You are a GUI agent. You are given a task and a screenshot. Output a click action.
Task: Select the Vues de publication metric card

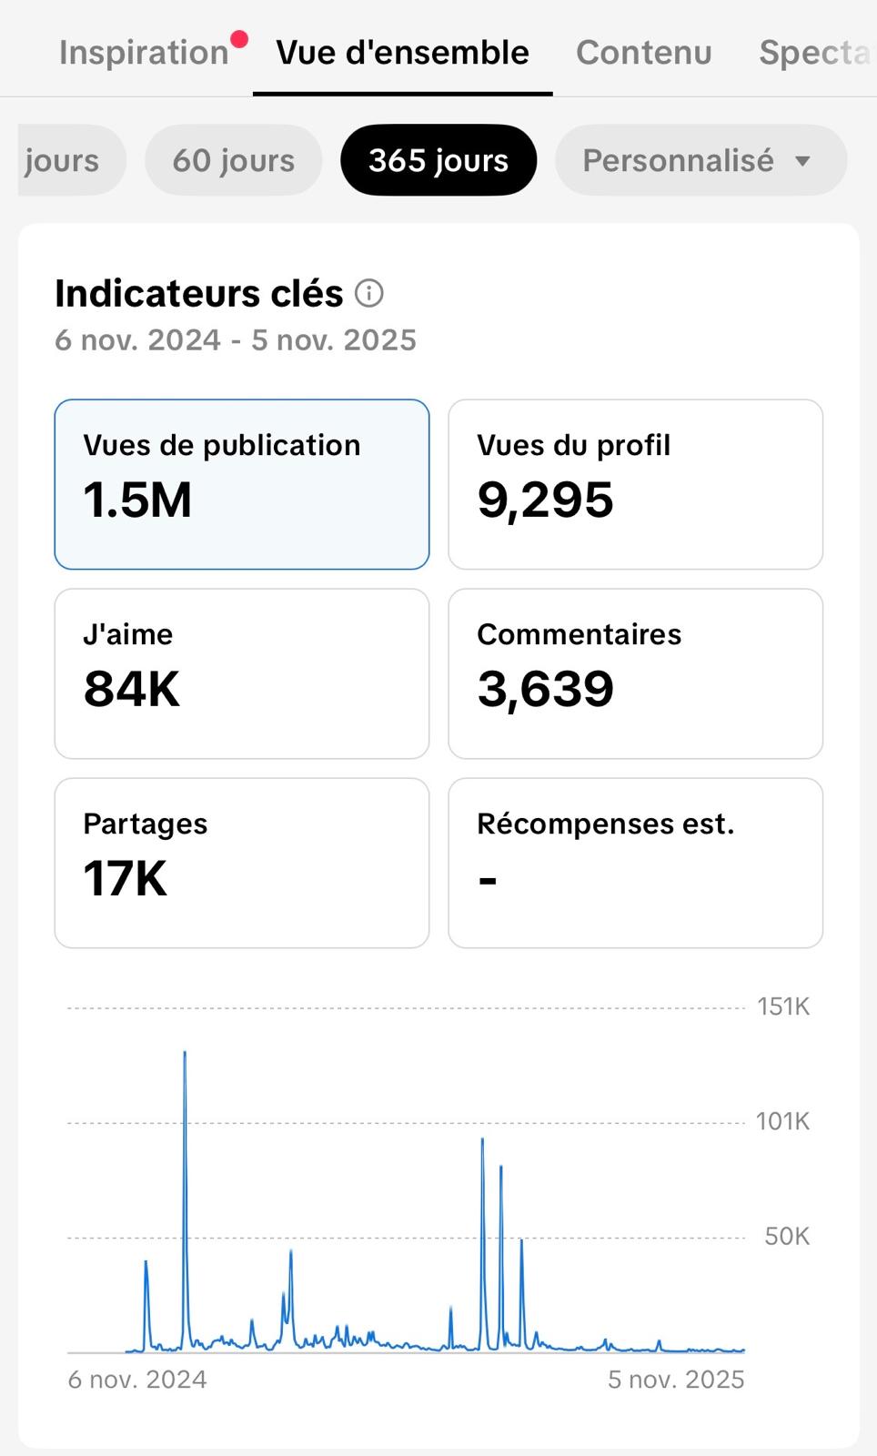[242, 484]
